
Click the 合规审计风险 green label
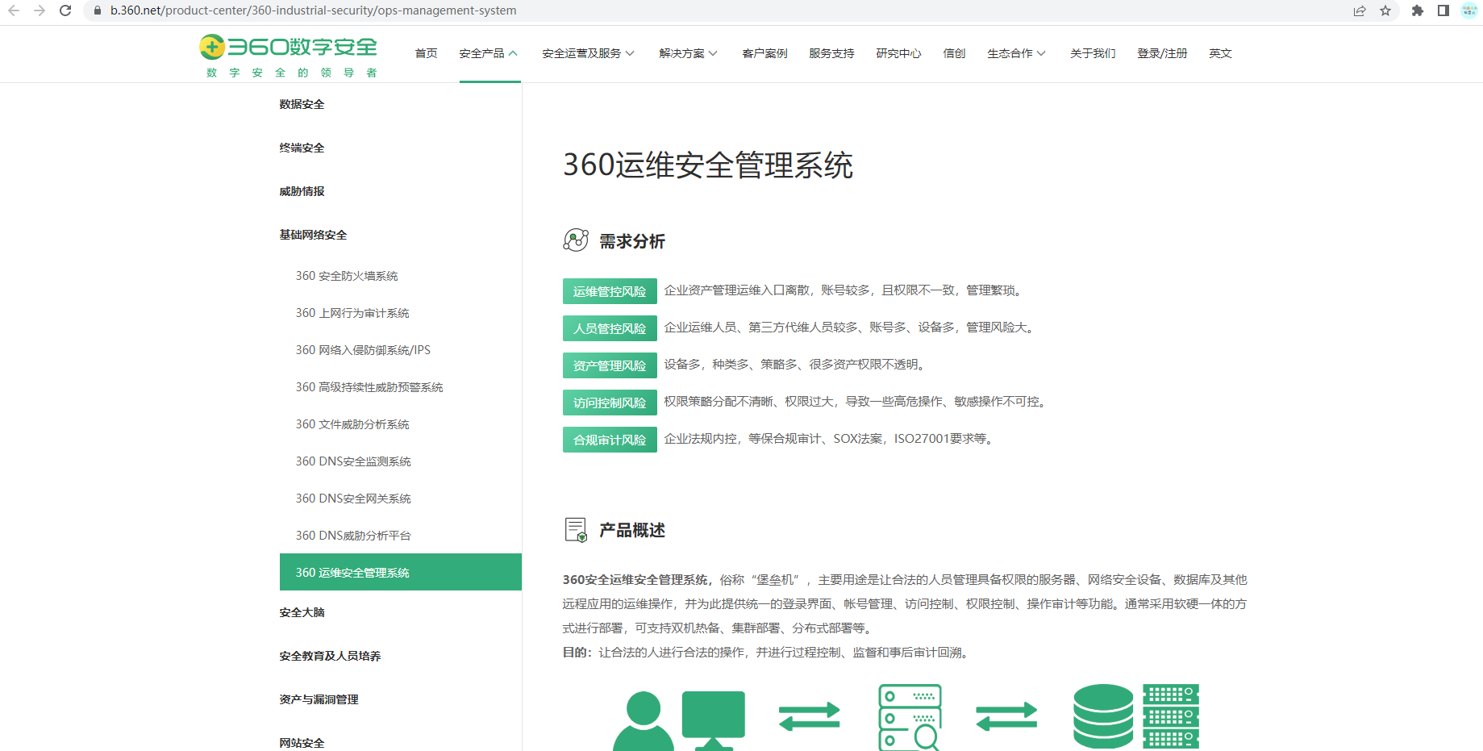[610, 440]
